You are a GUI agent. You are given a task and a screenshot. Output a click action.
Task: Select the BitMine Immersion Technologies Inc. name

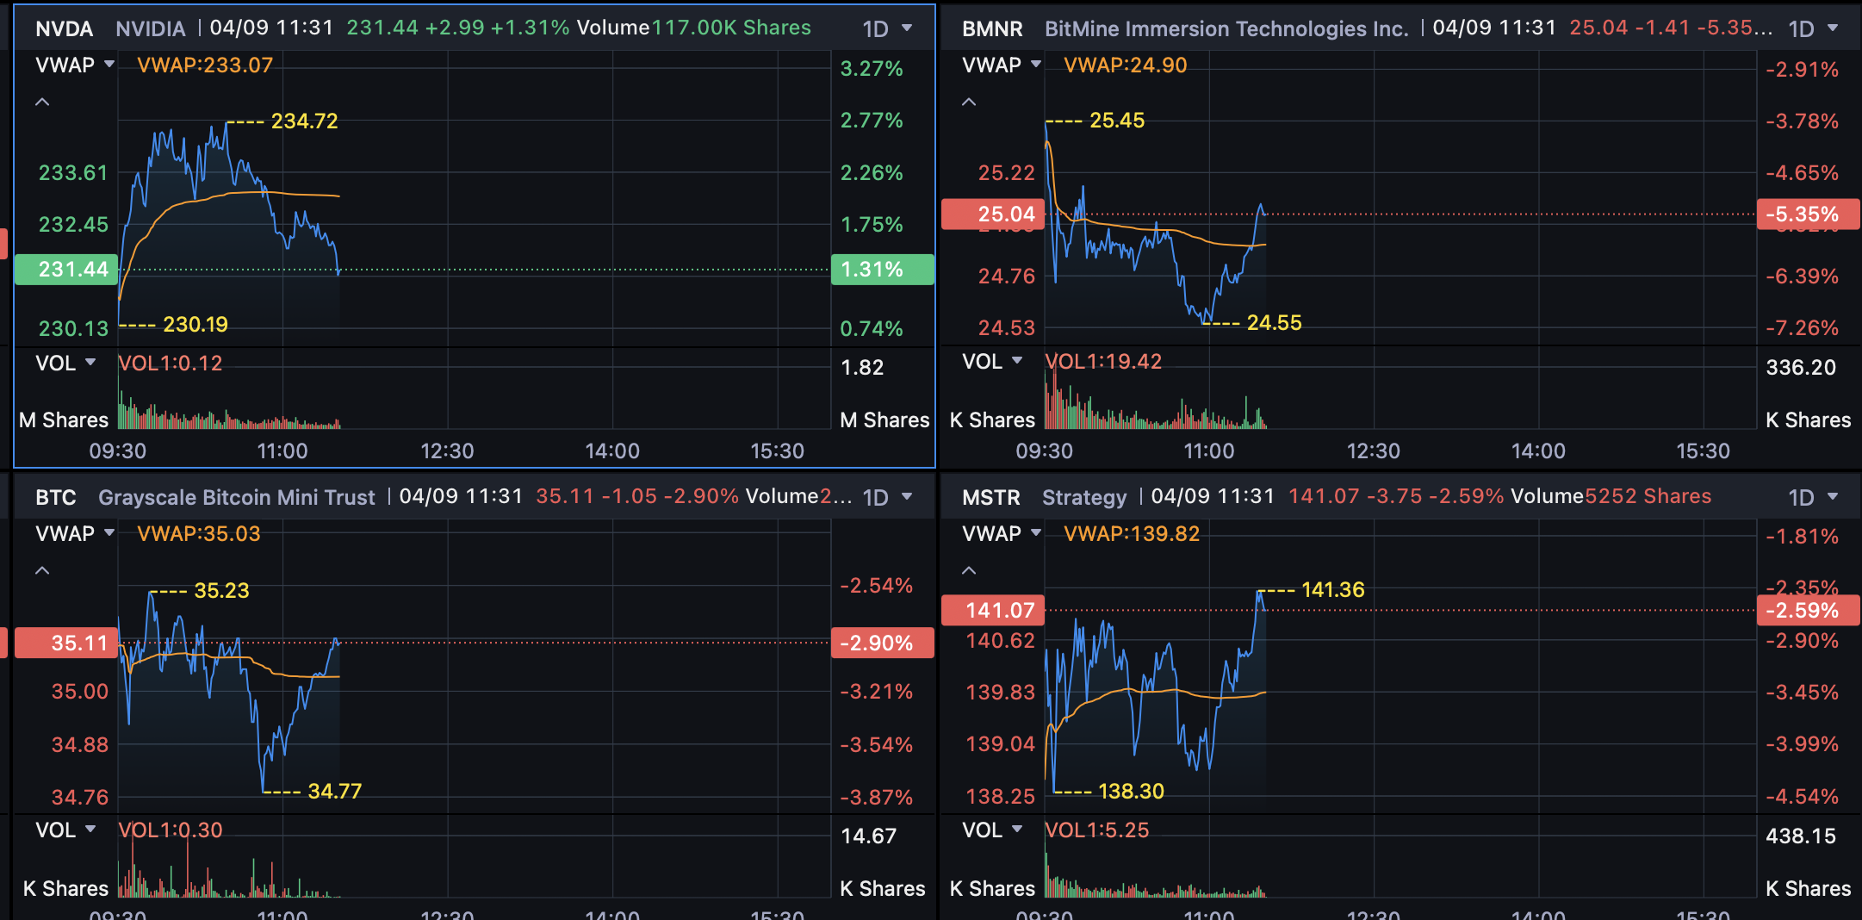click(x=1226, y=28)
